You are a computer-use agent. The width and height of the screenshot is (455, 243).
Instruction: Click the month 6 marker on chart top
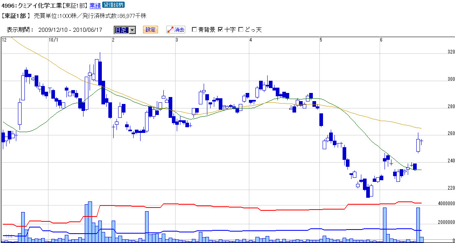[x=381, y=40]
